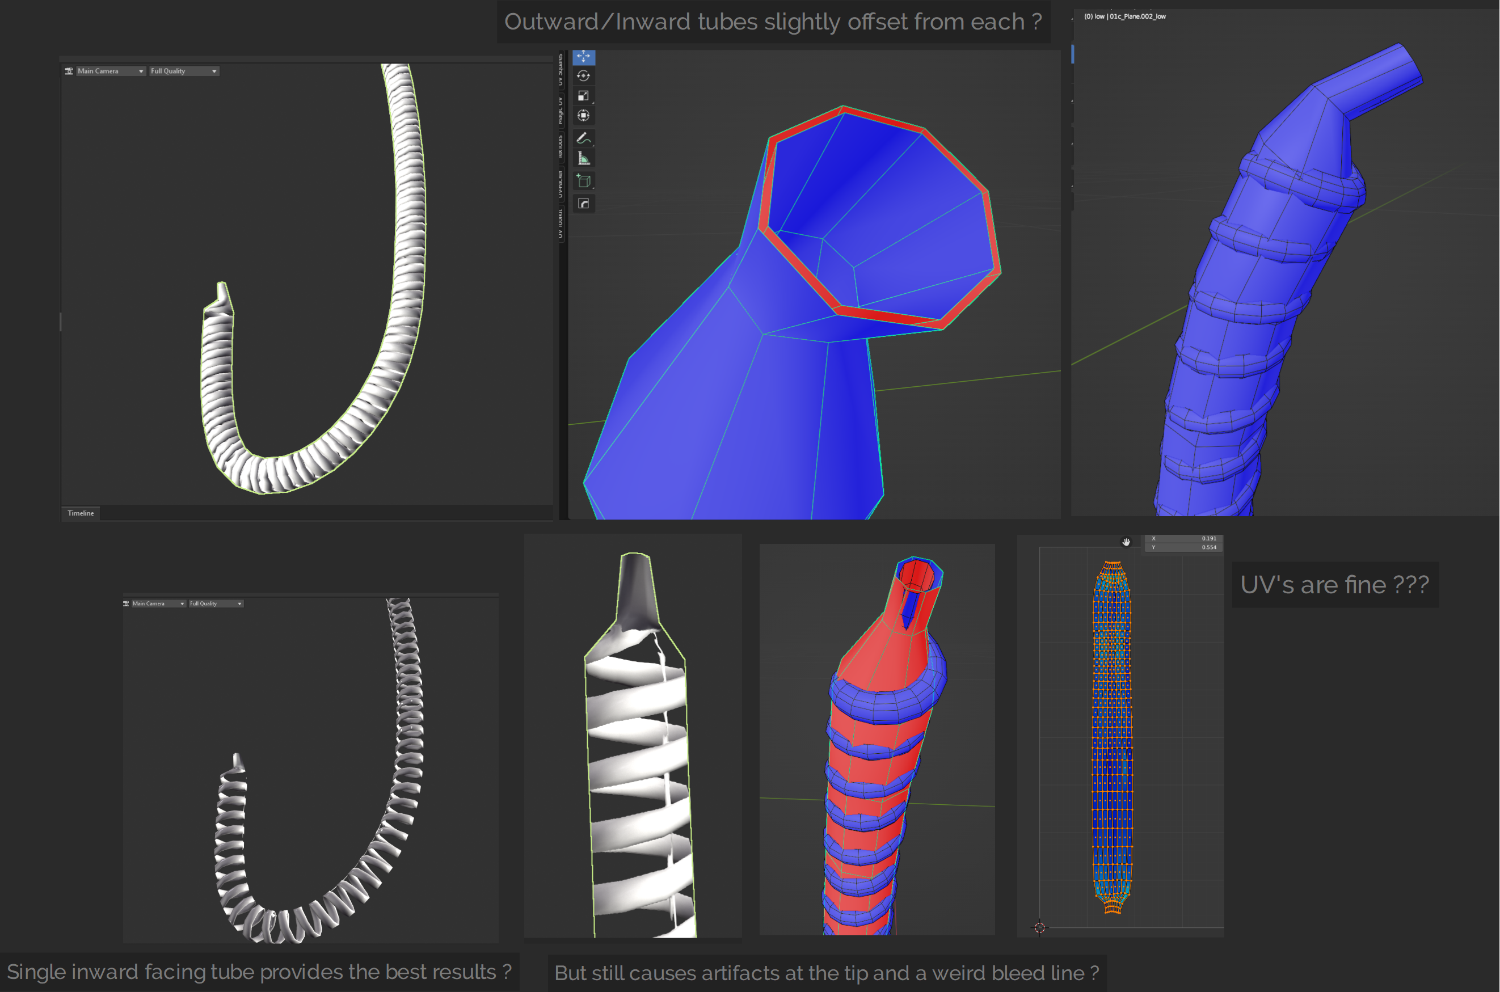
Task: Select the Bevel tool under Add Cube
Action: point(583,203)
